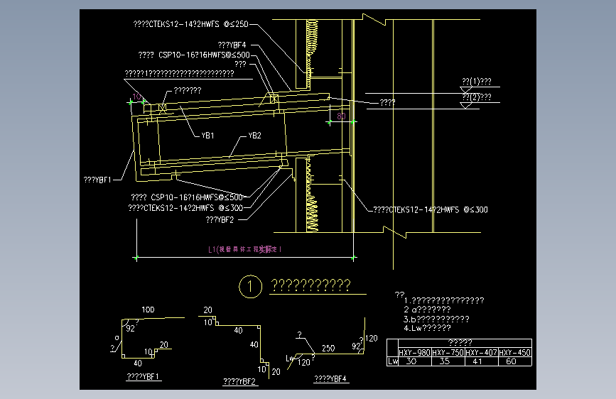Click the table value 35

click(x=445, y=361)
